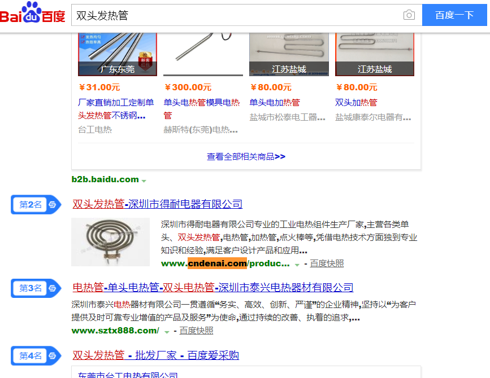Click the 百度一下 search button
Screen dimensions: 490x378
click(x=454, y=15)
